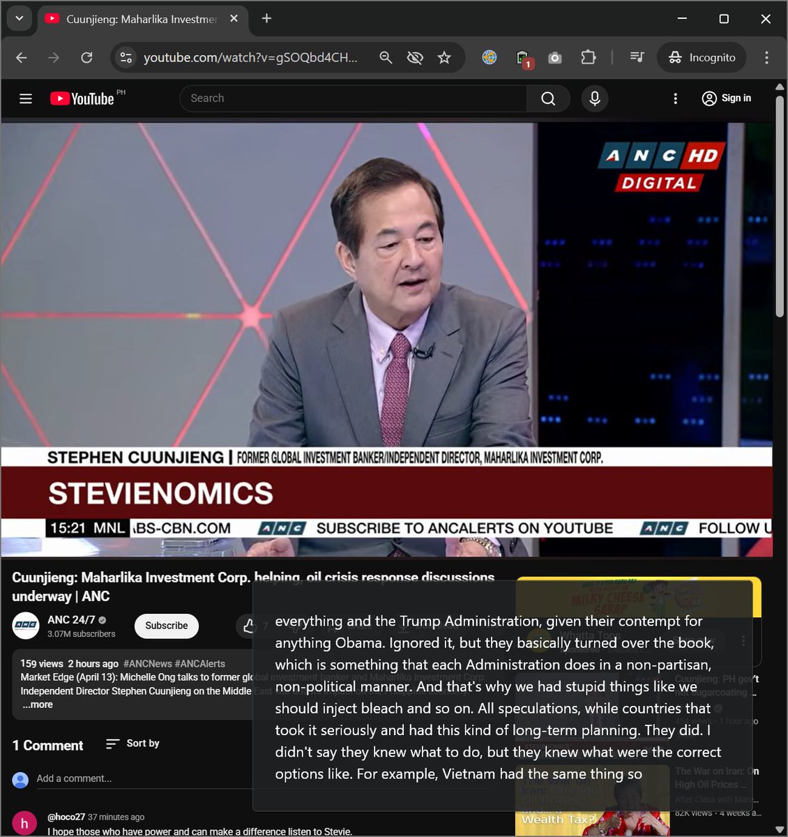Image resolution: width=788 pixels, height=837 pixels.
Task: Go forward to the next page
Action: tap(54, 58)
